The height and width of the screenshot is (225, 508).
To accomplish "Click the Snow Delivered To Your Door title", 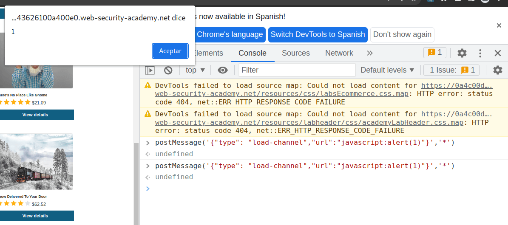I will click(x=23, y=197).
